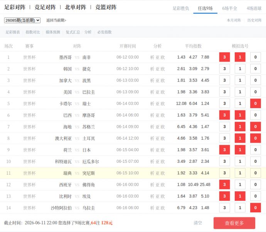Open the 竞足对阵 section
This screenshot has height=232, width=266.
click(45, 7)
